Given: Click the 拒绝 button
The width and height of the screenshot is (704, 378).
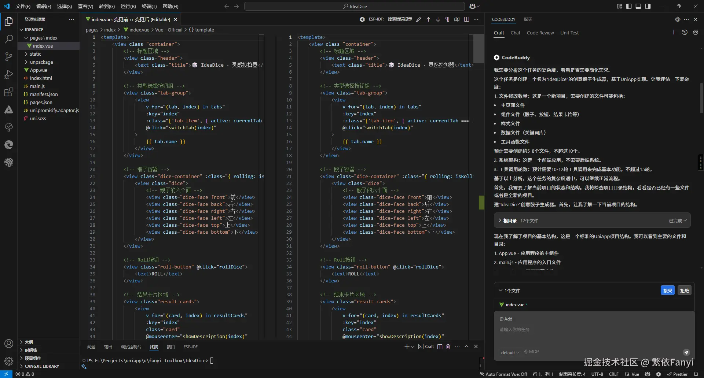Looking at the screenshot, I should pos(684,290).
